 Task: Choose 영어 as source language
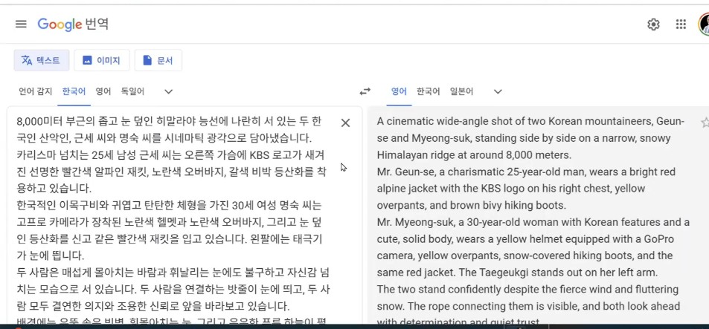(103, 91)
